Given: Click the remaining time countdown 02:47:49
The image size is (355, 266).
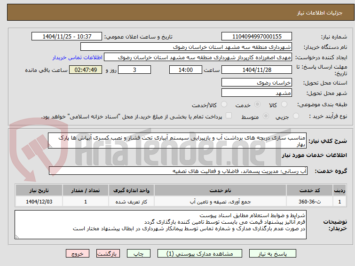Looking at the screenshot, I should tap(86, 70).
